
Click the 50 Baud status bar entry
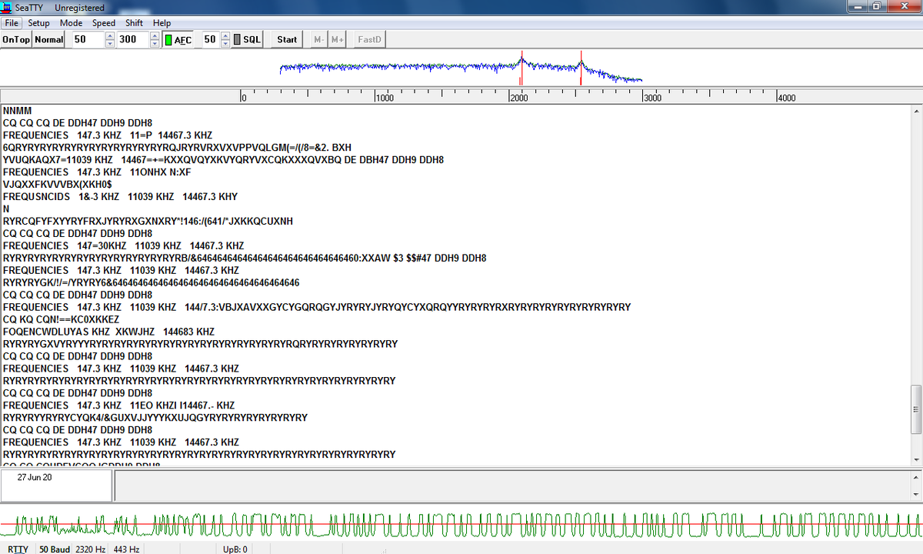click(x=54, y=549)
